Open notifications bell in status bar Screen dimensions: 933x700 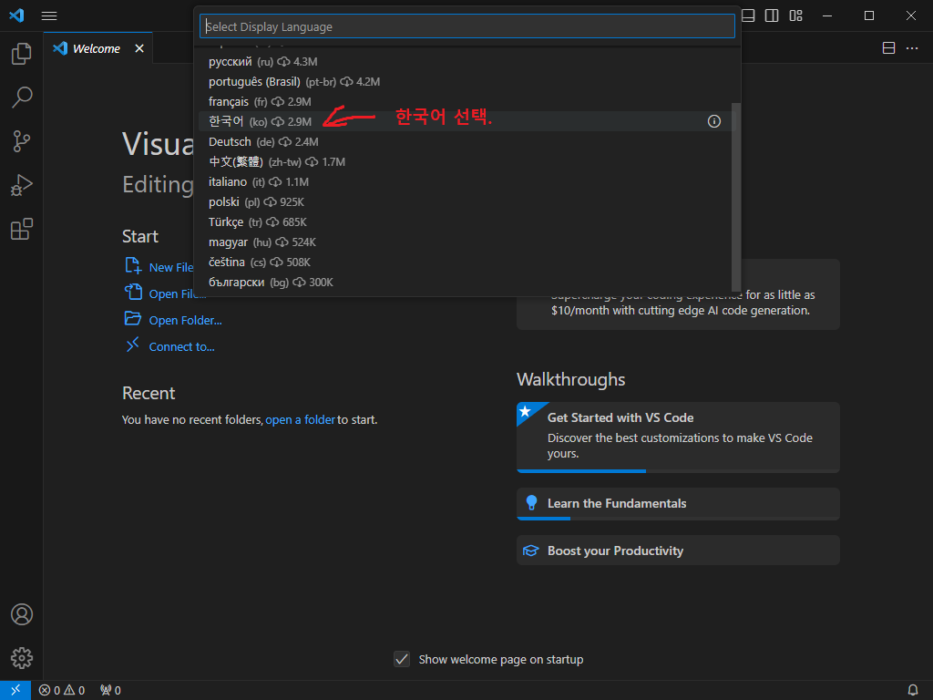point(913,690)
